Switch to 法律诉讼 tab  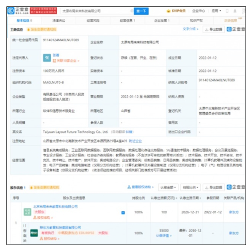click(59, 20)
